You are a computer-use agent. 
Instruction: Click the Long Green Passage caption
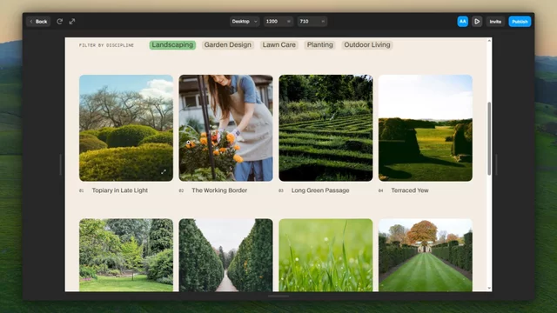pos(320,190)
